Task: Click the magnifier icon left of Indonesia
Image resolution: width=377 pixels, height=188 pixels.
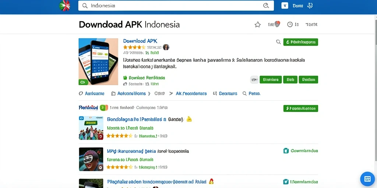Action: click(85, 6)
